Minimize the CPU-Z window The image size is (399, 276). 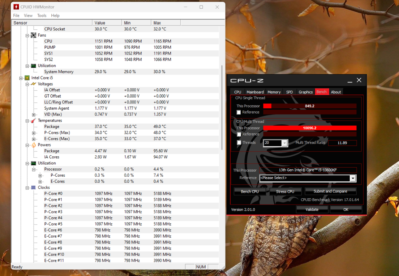[350, 80]
